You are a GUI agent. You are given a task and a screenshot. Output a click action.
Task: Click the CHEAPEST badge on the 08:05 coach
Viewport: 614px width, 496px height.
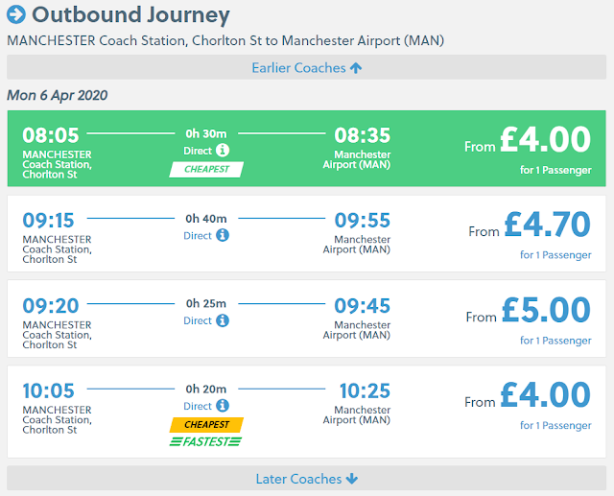(206, 170)
